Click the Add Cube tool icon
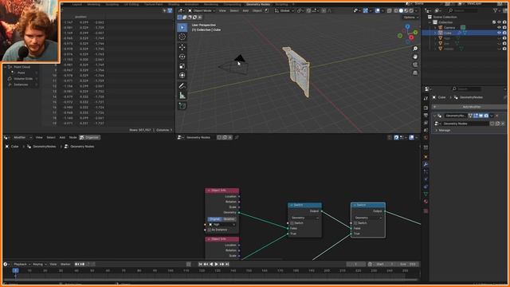The height and width of the screenshot is (287, 510). [x=182, y=106]
